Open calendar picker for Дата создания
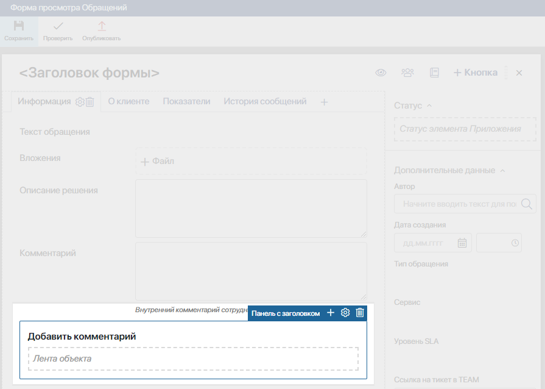 click(462, 243)
